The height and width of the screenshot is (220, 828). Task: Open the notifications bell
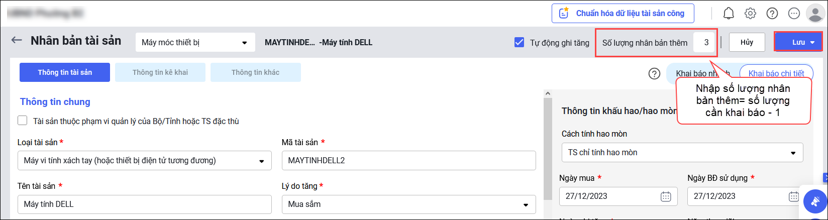(729, 14)
